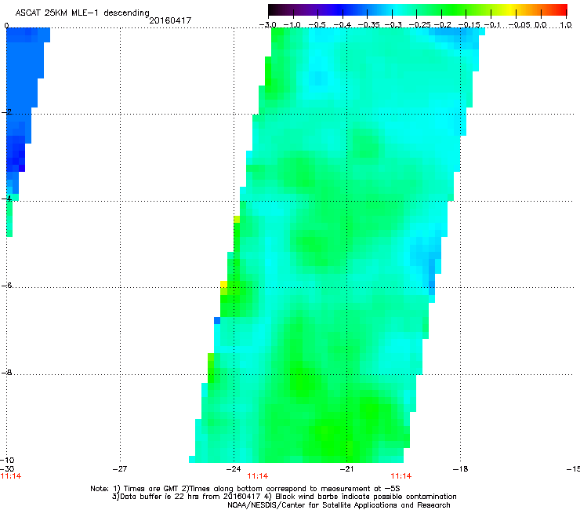Select the -0.2 color scale label

coord(443,25)
